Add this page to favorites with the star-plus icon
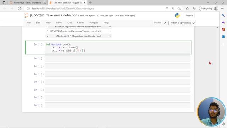The height and width of the screenshot is (128, 227). (179, 9)
